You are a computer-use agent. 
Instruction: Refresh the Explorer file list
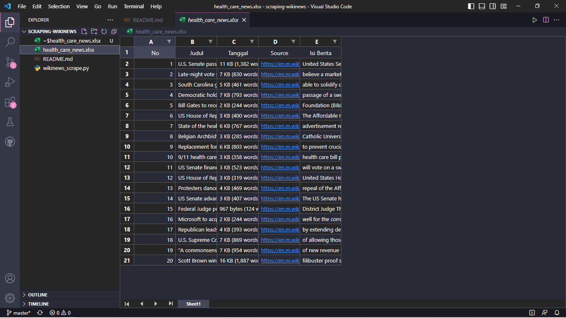coord(104,31)
